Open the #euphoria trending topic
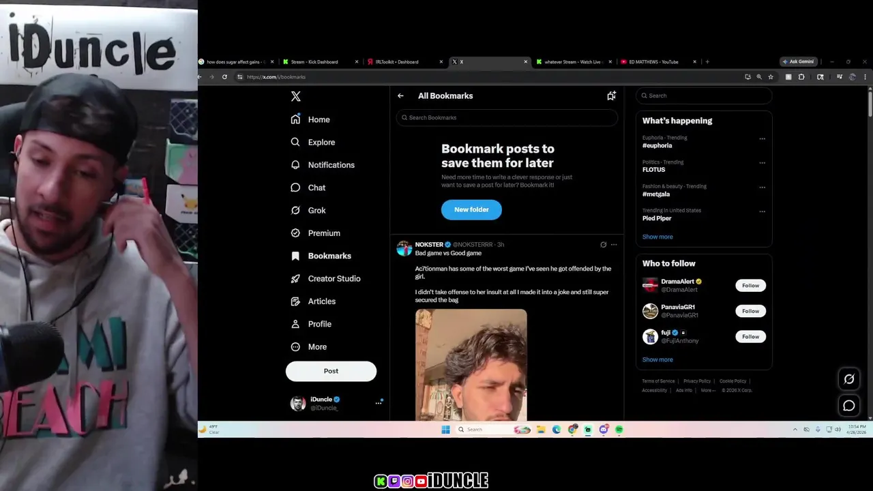The height and width of the screenshot is (491, 873). tap(657, 145)
